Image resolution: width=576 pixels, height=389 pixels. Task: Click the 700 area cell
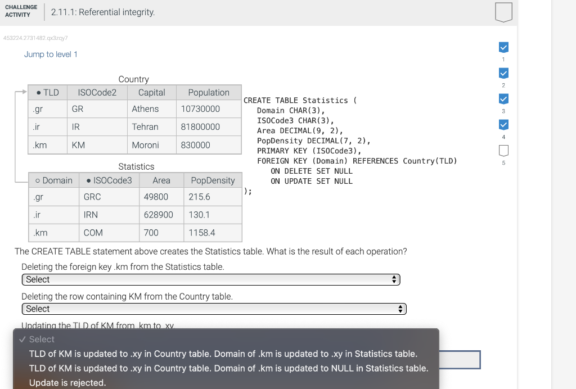[161, 233]
